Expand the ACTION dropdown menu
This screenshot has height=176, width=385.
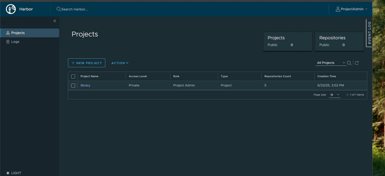(x=120, y=63)
